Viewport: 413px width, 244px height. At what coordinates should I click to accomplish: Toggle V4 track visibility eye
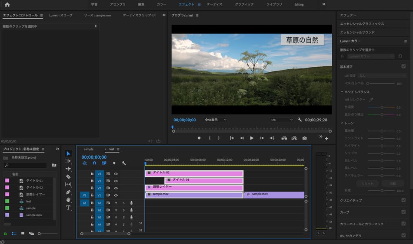click(x=116, y=174)
